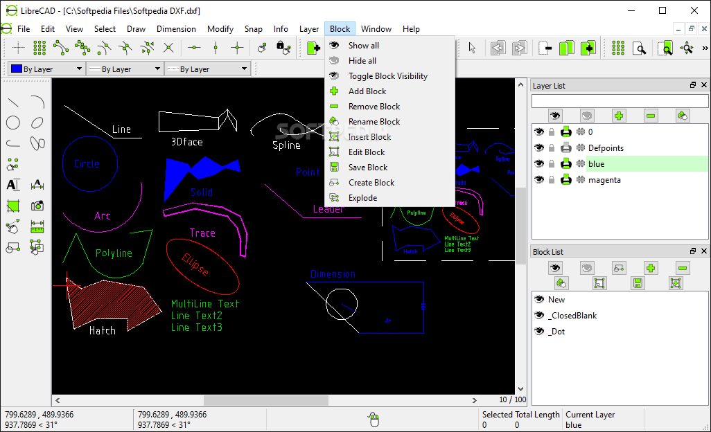The image size is (711, 432).
Task: Open the Layer menu
Action: tap(309, 29)
